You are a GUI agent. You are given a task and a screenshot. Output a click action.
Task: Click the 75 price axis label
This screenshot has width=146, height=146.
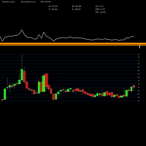(139, 60)
